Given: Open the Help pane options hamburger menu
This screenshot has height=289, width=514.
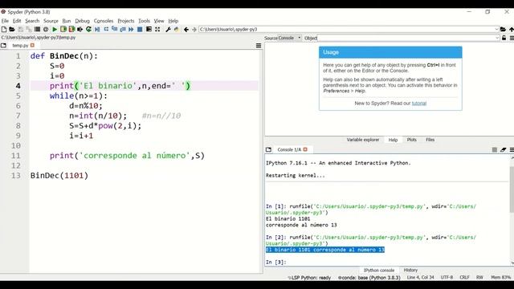Looking at the screenshot, I should click(x=512, y=38).
